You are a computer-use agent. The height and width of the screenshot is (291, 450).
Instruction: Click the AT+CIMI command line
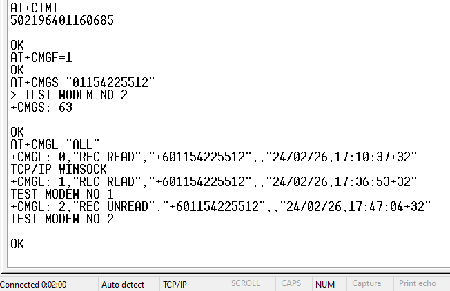(34, 7)
